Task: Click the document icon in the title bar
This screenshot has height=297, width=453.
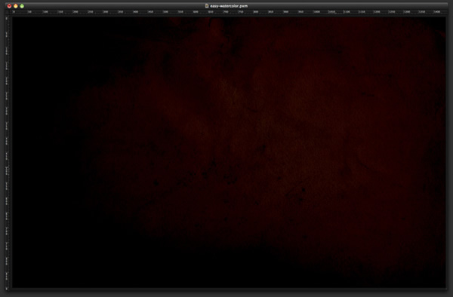Action: click(207, 6)
